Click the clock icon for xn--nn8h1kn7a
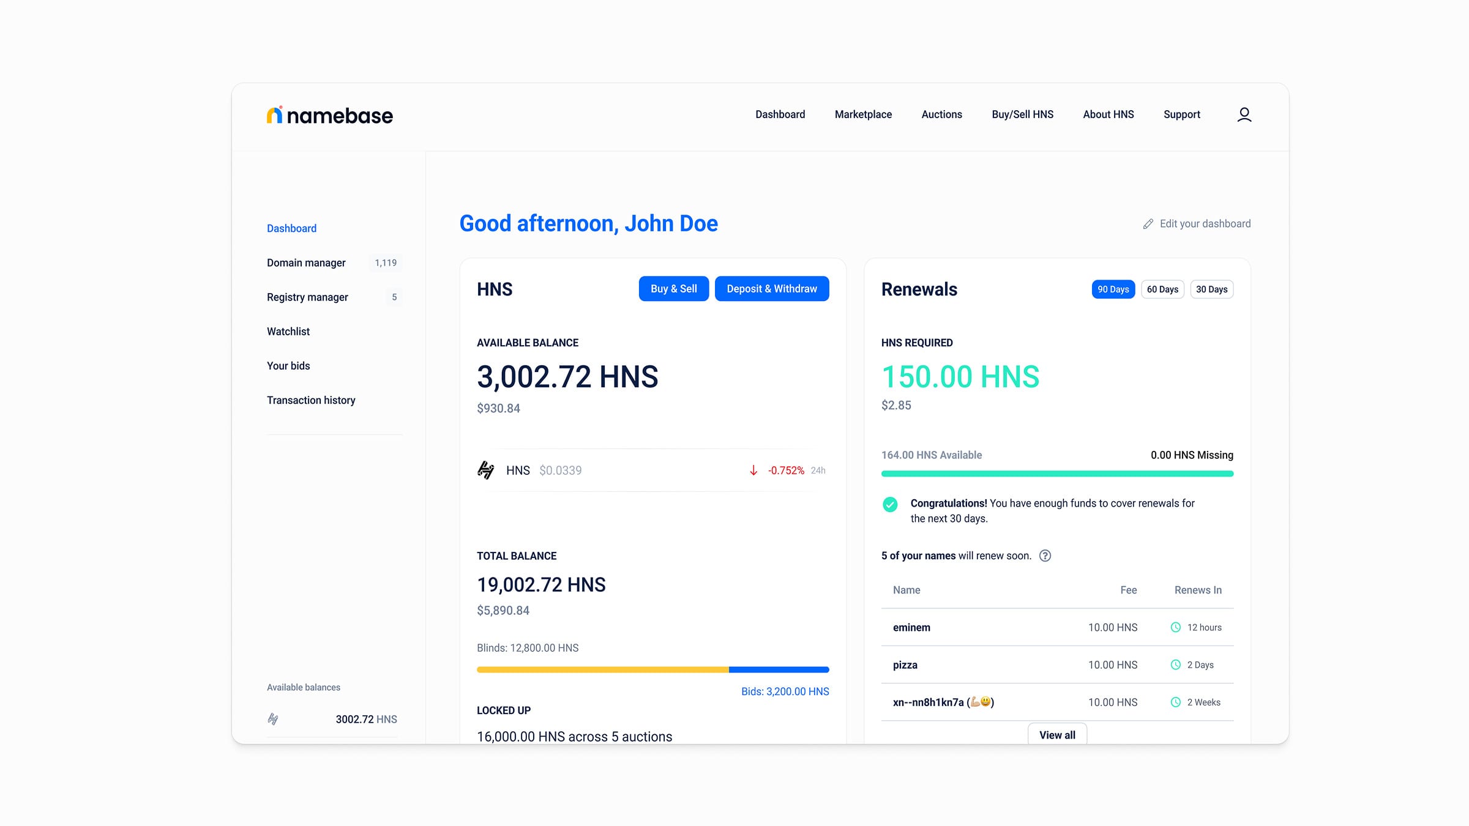The width and height of the screenshot is (1469, 826). coord(1175,702)
